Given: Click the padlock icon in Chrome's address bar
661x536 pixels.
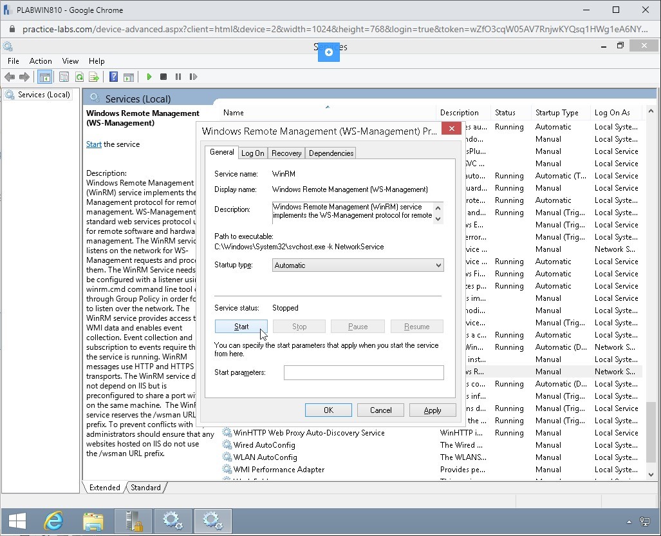Looking at the screenshot, I should 12,29.
